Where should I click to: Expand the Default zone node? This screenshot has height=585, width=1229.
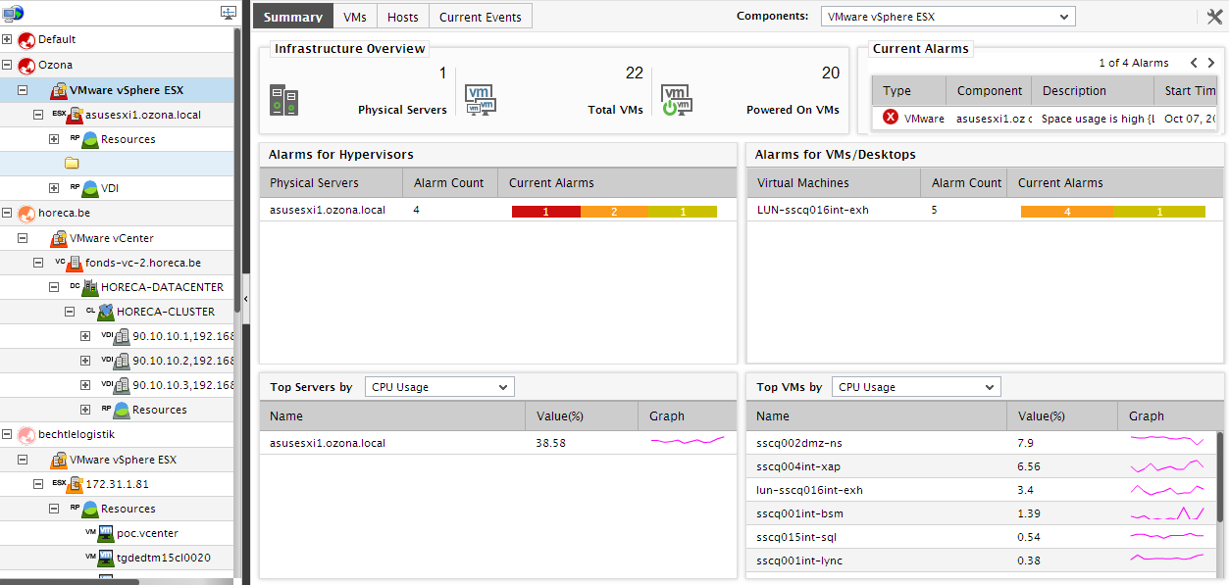[x=7, y=40]
